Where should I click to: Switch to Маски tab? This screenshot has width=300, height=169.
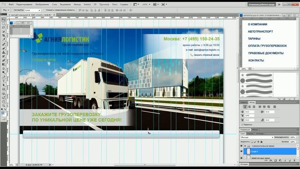[x=255, y=130]
